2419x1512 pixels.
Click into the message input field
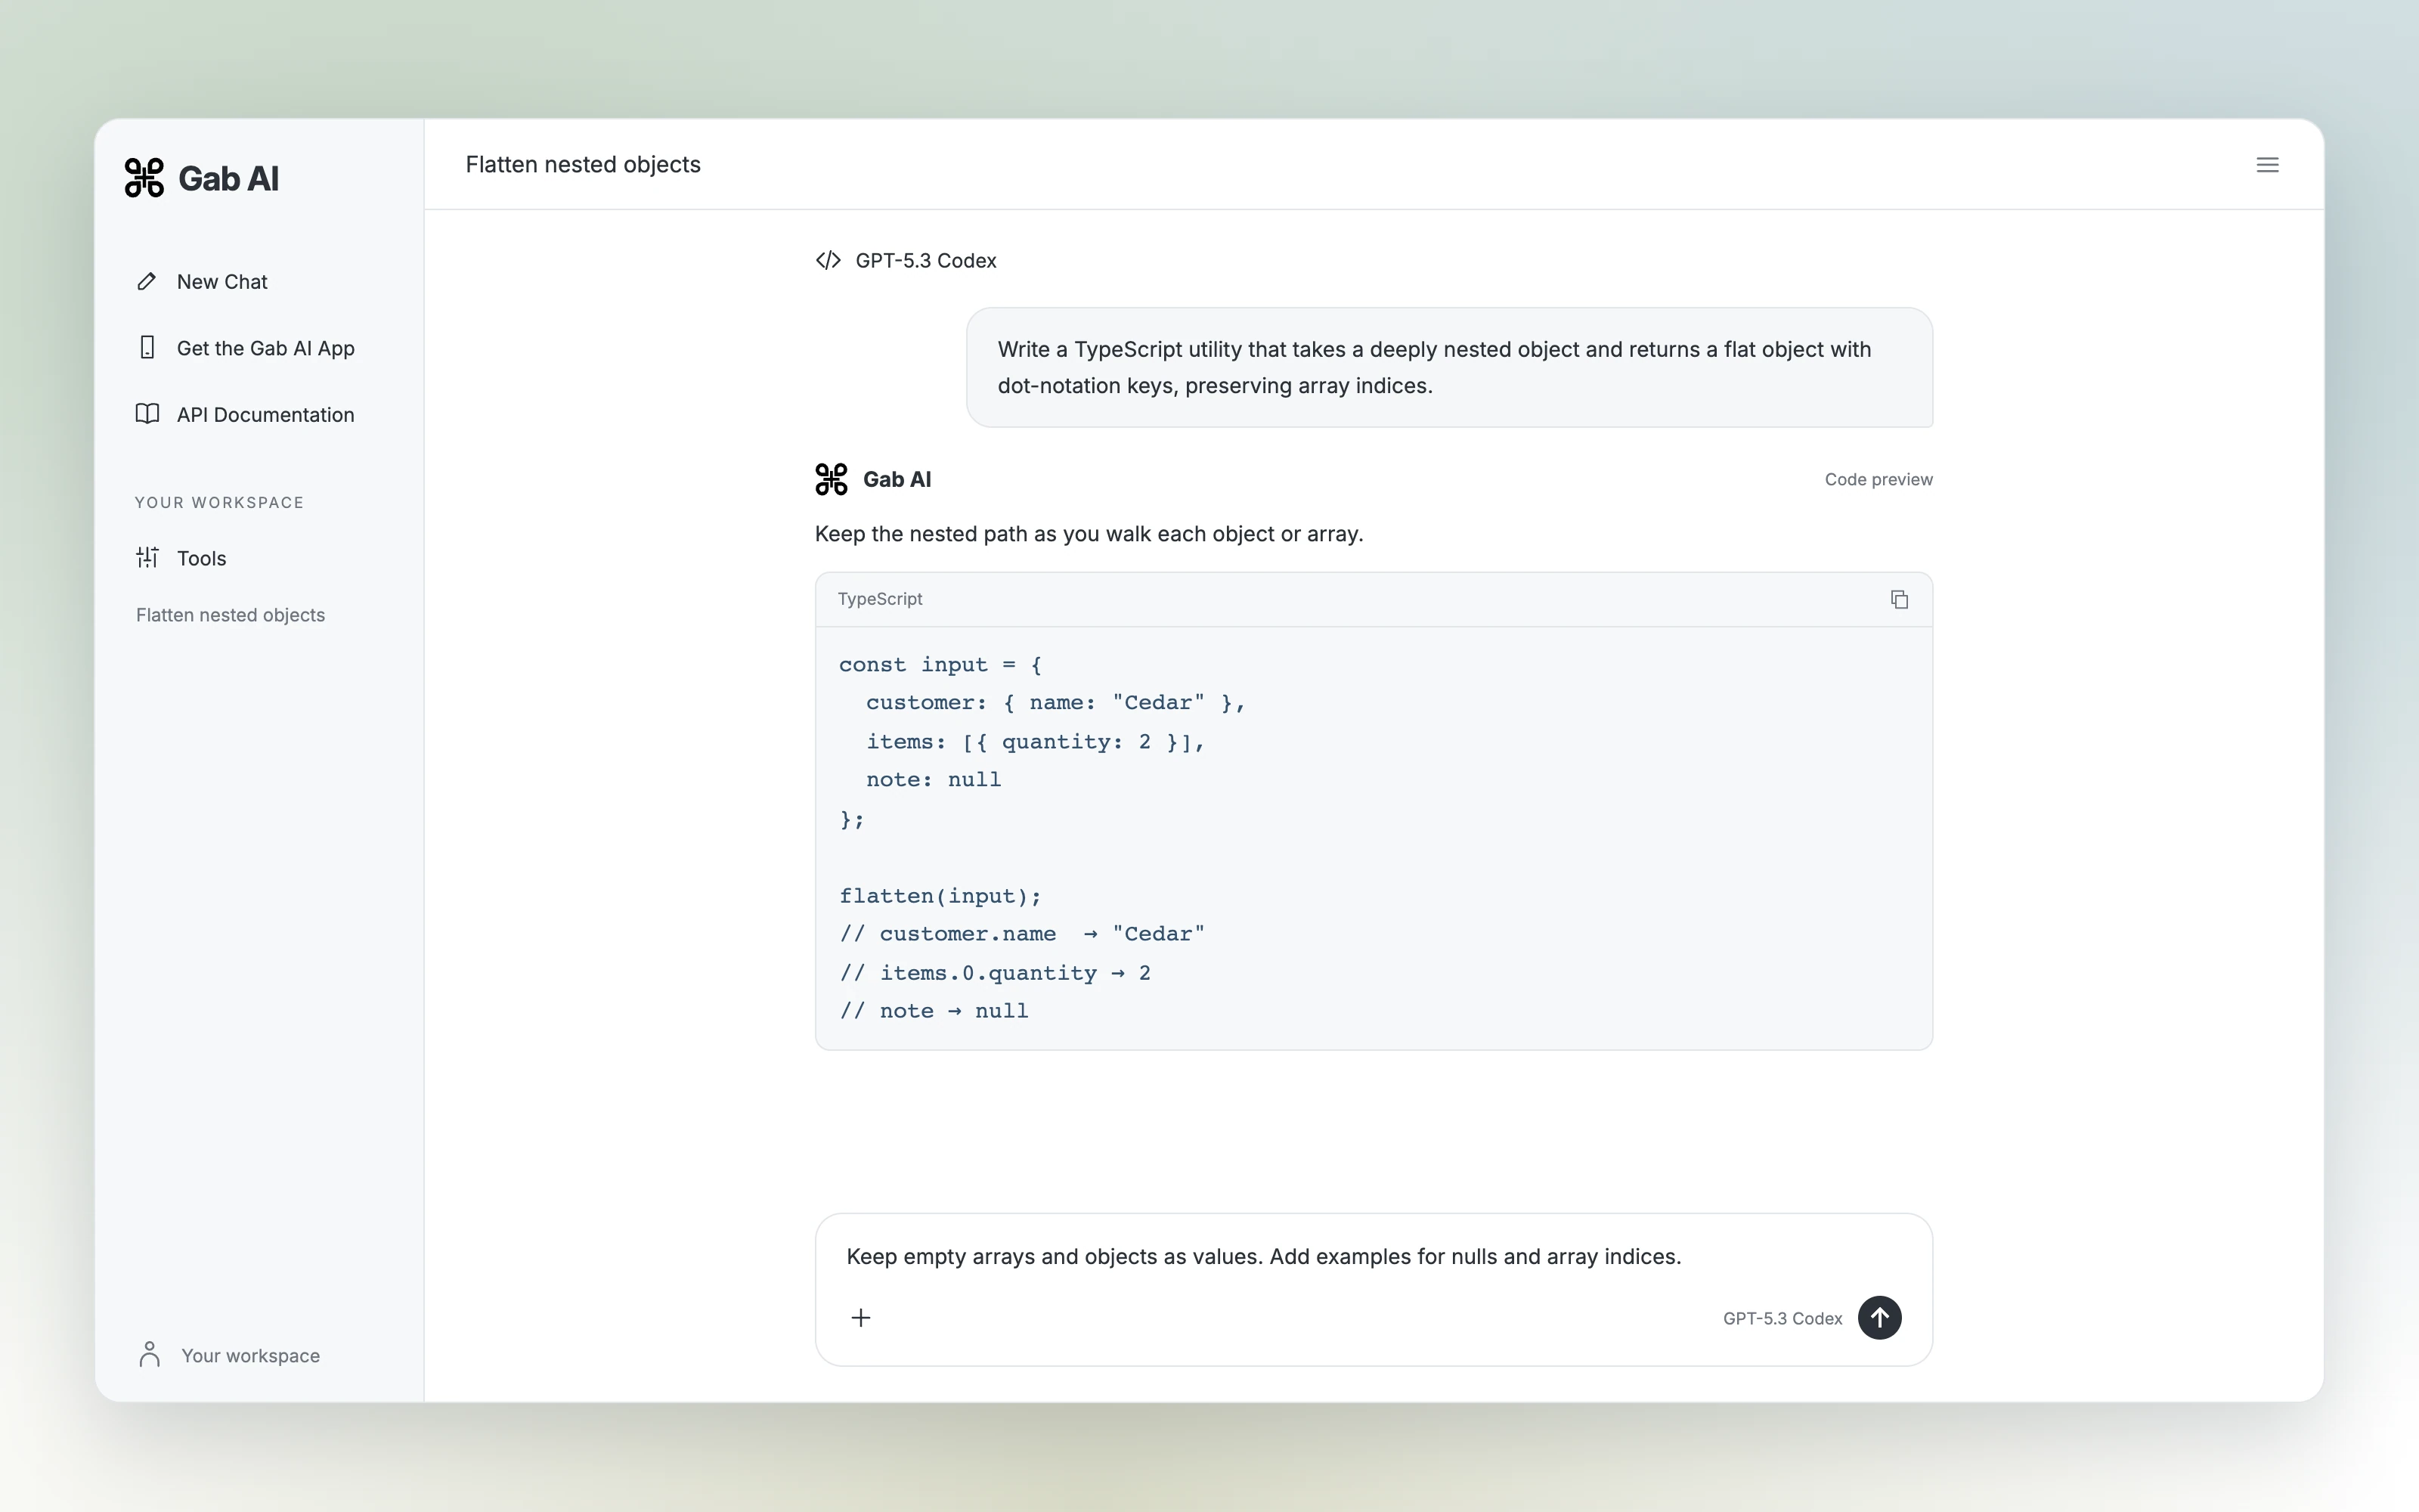click(1373, 1257)
